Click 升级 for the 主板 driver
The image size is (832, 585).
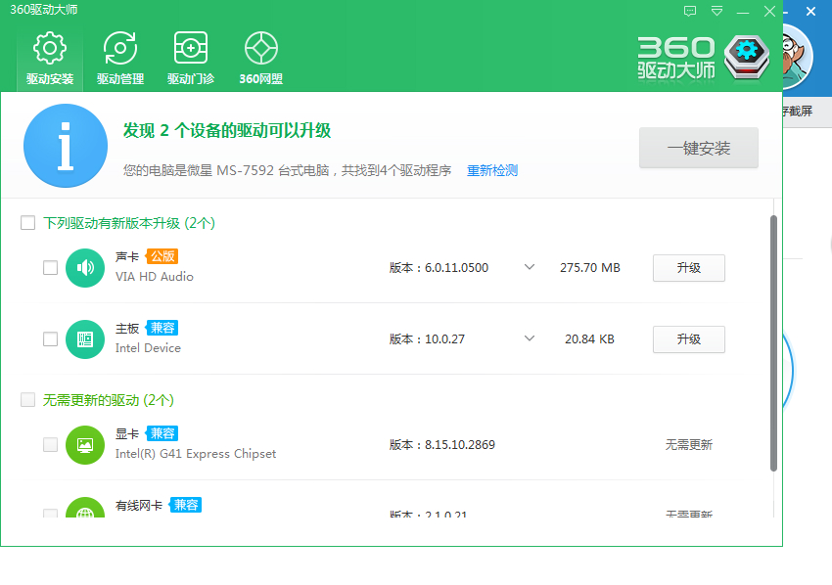(688, 339)
